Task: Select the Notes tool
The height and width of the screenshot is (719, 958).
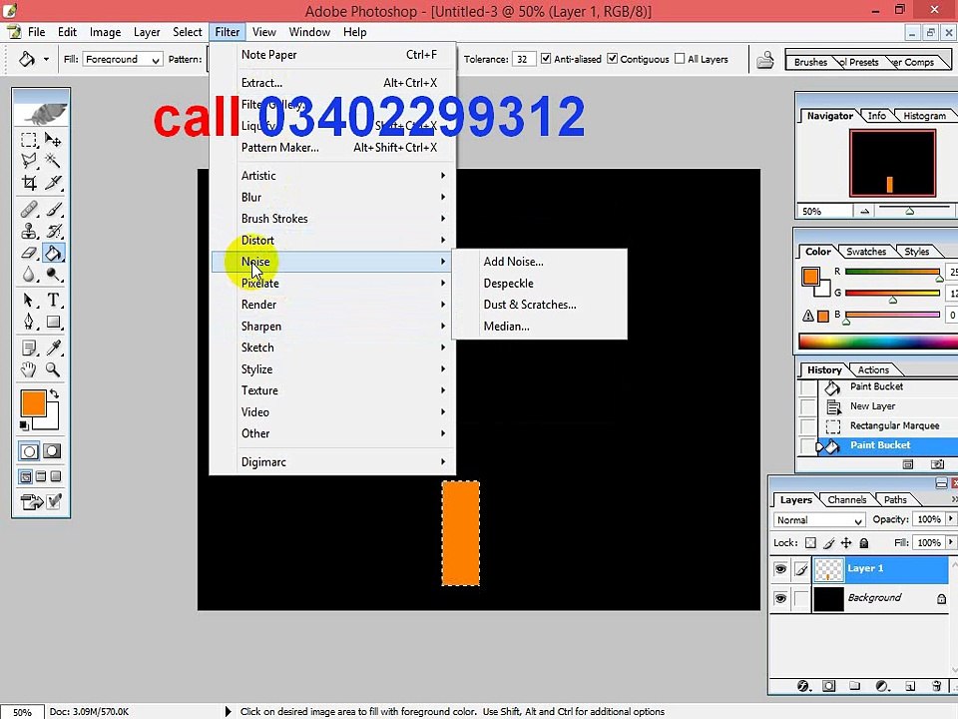Action: pyautogui.click(x=29, y=348)
